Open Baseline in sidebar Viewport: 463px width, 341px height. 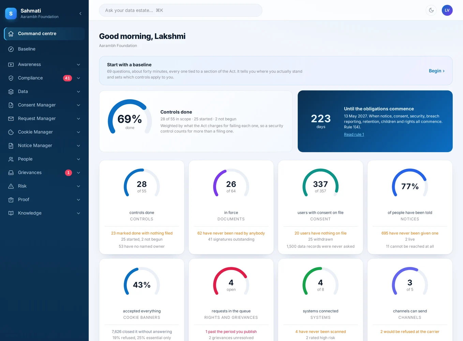click(x=44, y=49)
